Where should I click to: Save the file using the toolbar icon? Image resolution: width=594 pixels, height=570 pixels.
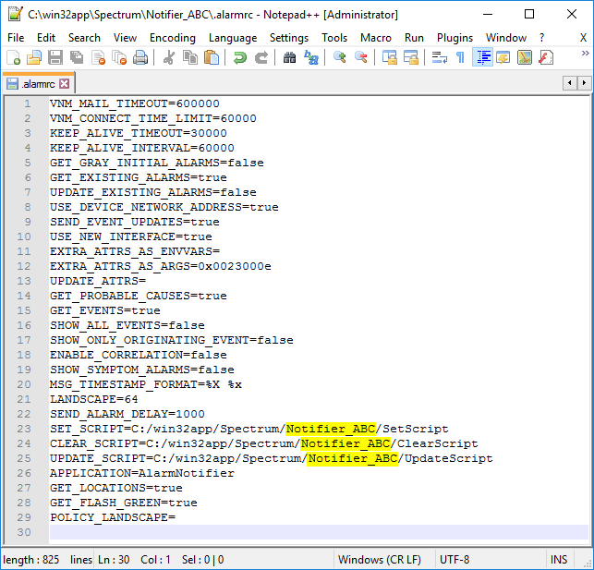tap(55, 57)
